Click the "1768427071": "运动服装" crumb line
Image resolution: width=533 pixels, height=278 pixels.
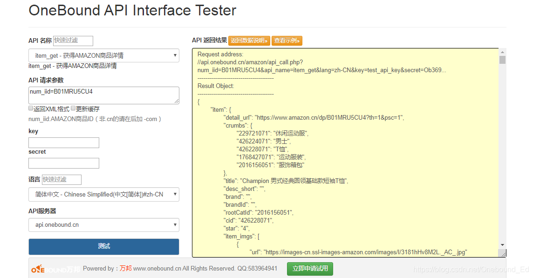[x=271, y=157]
